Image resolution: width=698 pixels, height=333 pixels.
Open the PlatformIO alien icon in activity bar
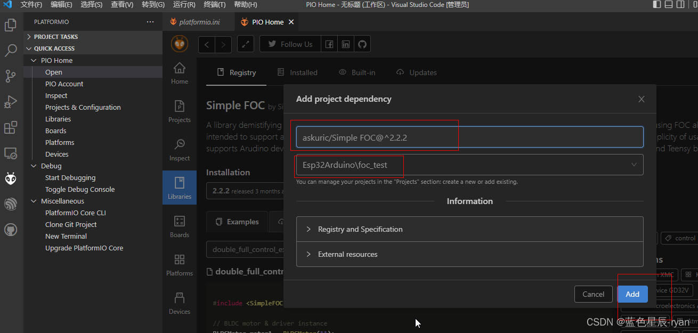pyautogui.click(x=11, y=178)
